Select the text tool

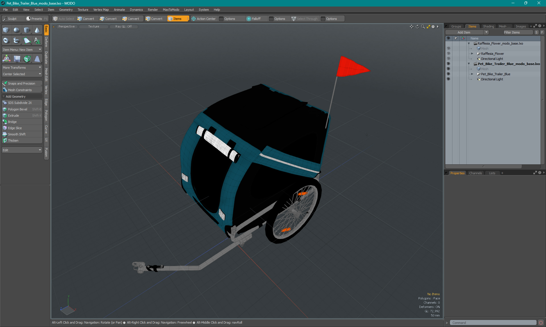[x=37, y=41]
